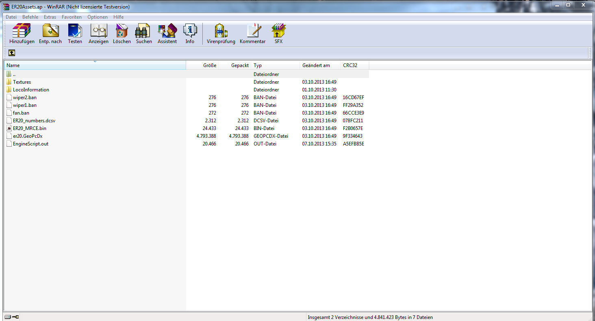Click the WinRAR title bar app icon
The height and width of the screenshot is (321, 595).
(6, 6)
